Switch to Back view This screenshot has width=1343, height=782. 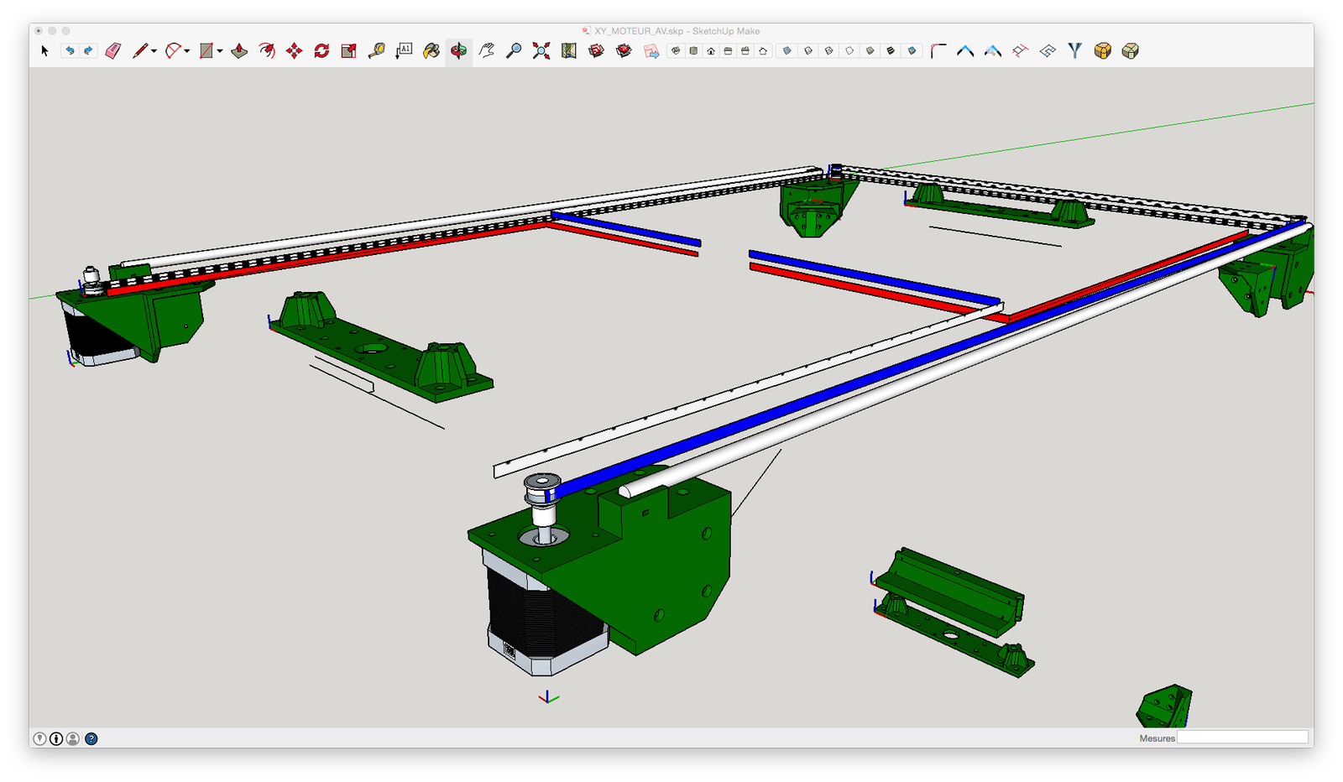coord(745,51)
